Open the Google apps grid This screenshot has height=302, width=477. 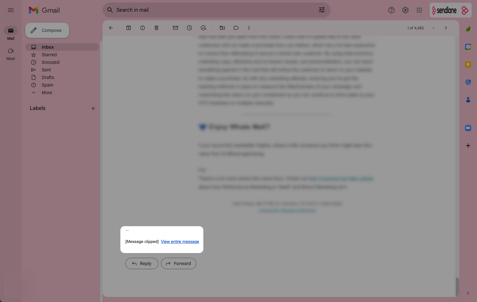pos(419,10)
